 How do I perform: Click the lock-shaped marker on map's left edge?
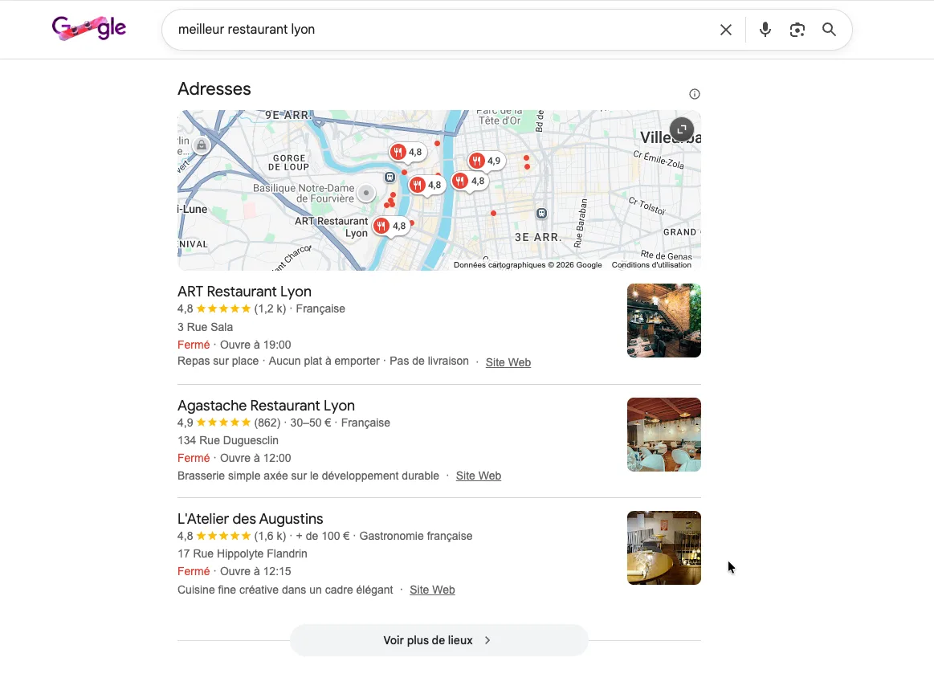click(x=202, y=145)
